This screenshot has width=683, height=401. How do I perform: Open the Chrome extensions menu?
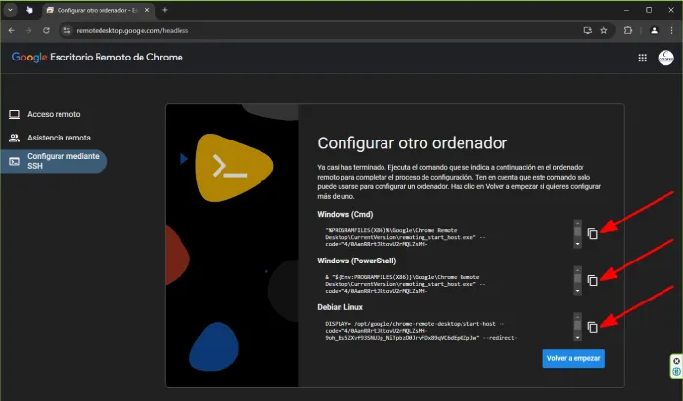(628, 30)
